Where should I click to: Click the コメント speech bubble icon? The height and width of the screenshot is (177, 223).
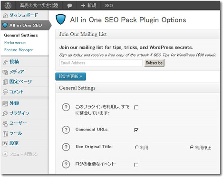(5, 92)
